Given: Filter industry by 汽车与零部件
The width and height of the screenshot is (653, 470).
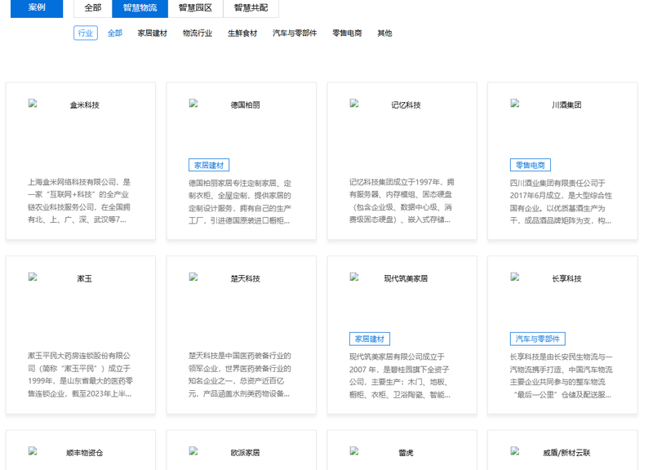Looking at the screenshot, I should pos(295,33).
